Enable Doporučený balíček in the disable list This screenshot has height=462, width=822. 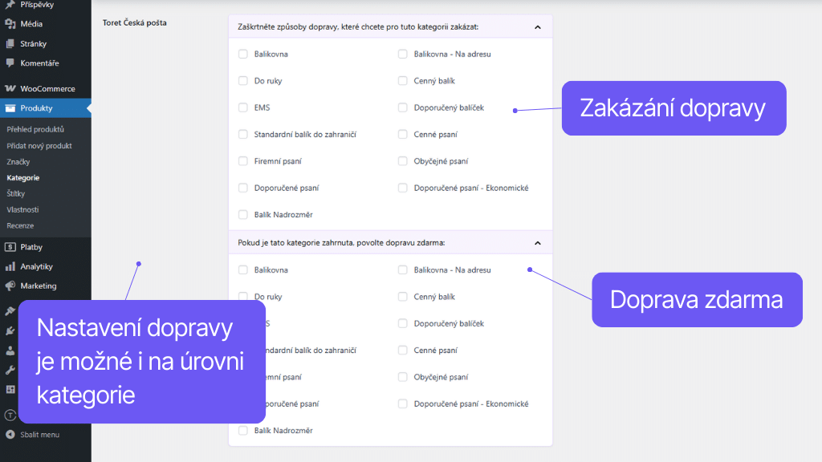pyautogui.click(x=402, y=107)
